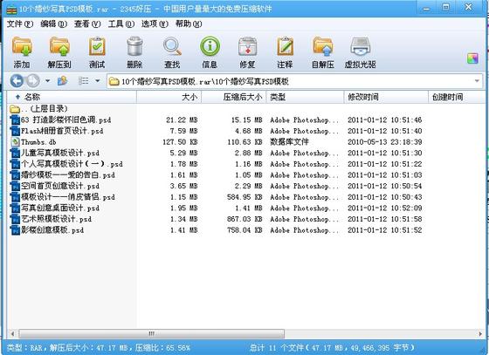Expand the address path dropdown
This screenshot has height=355, width=489.
pyautogui.click(x=477, y=81)
